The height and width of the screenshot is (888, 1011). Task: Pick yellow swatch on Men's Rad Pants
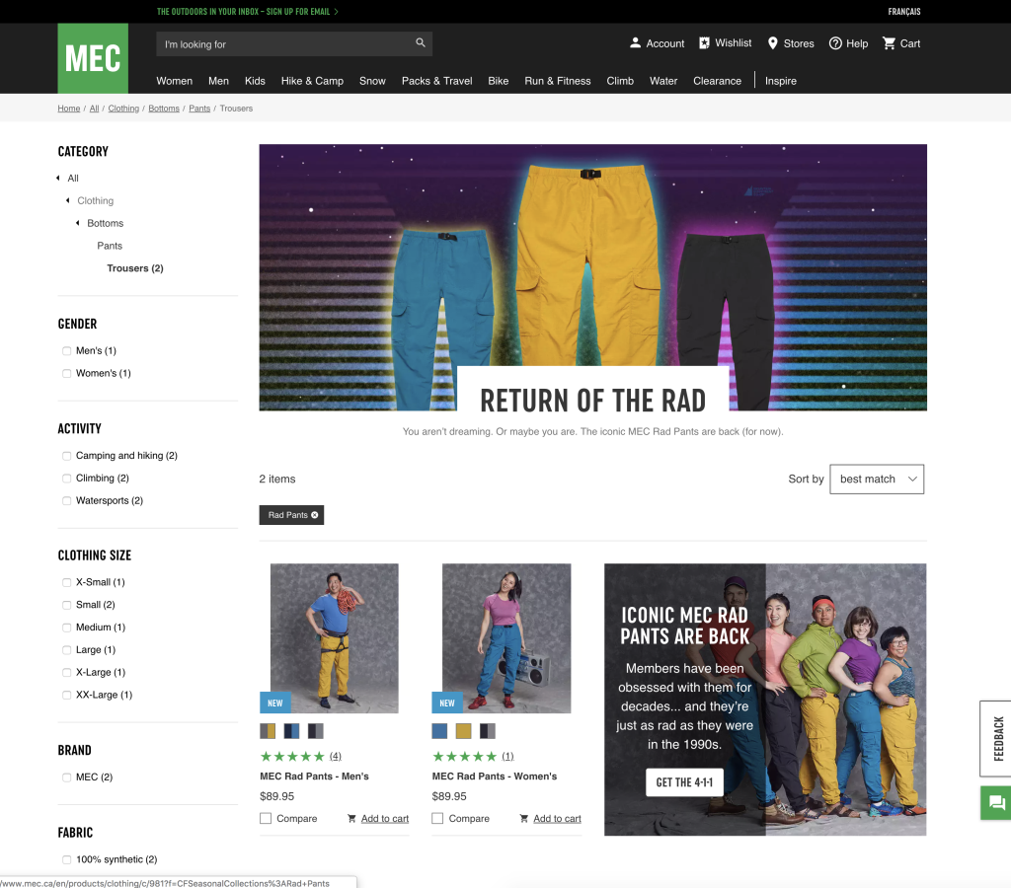pyautogui.click(x=268, y=731)
